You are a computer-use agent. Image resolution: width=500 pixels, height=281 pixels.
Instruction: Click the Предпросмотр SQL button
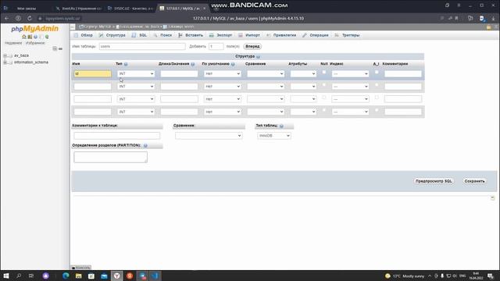pyautogui.click(x=434, y=181)
